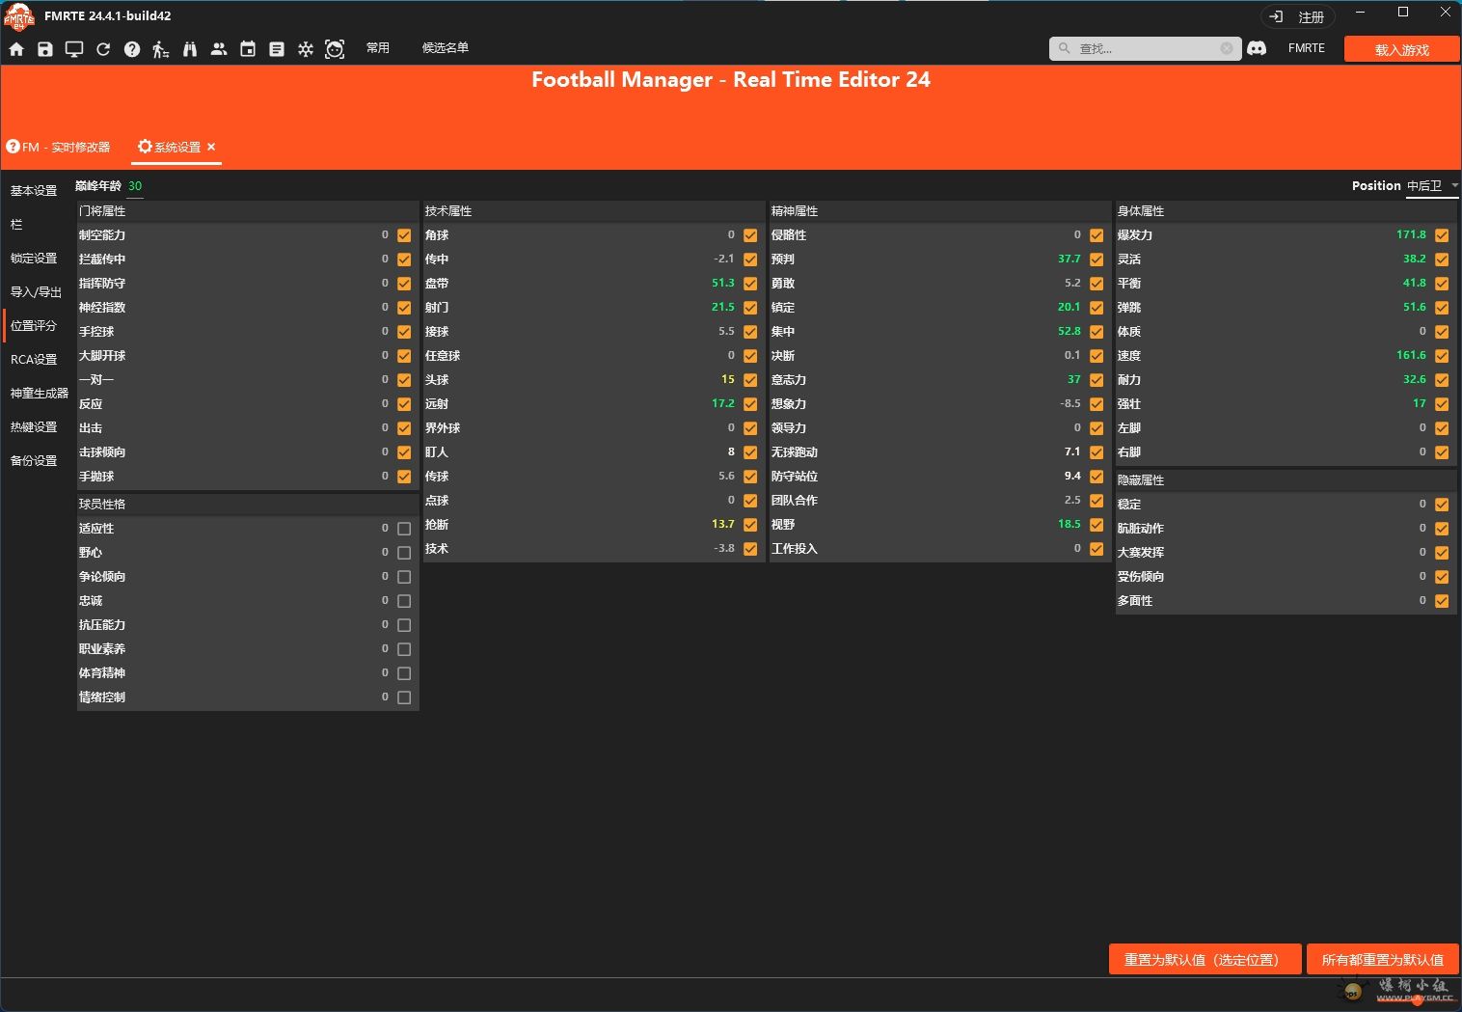
Task: Click the 盘带 value 51.3
Action: click(x=723, y=283)
